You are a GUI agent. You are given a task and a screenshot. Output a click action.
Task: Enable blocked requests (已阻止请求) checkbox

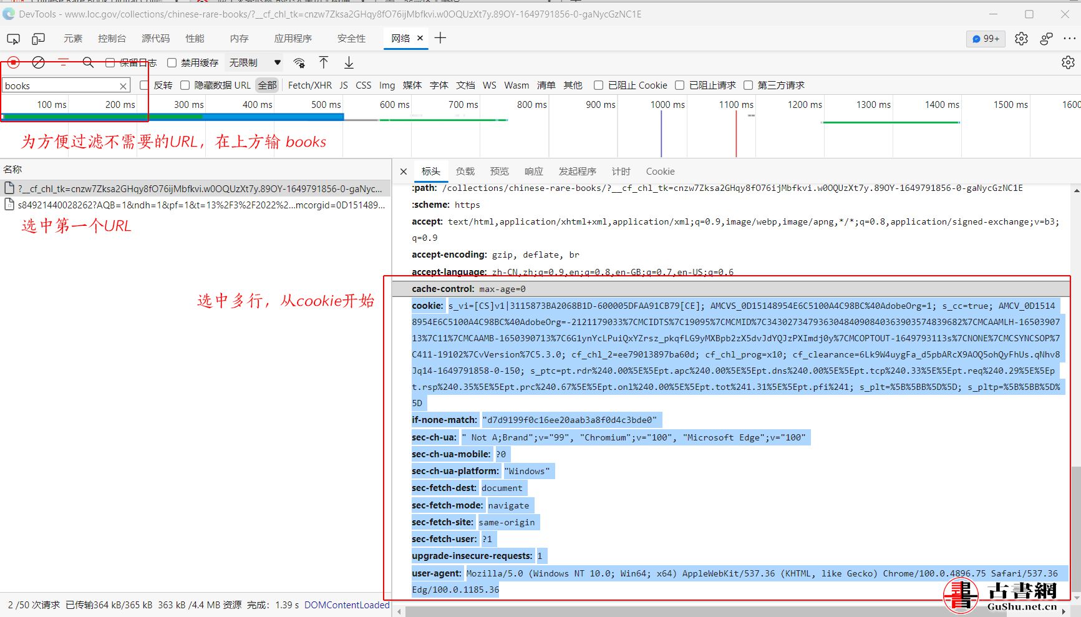pyautogui.click(x=679, y=85)
